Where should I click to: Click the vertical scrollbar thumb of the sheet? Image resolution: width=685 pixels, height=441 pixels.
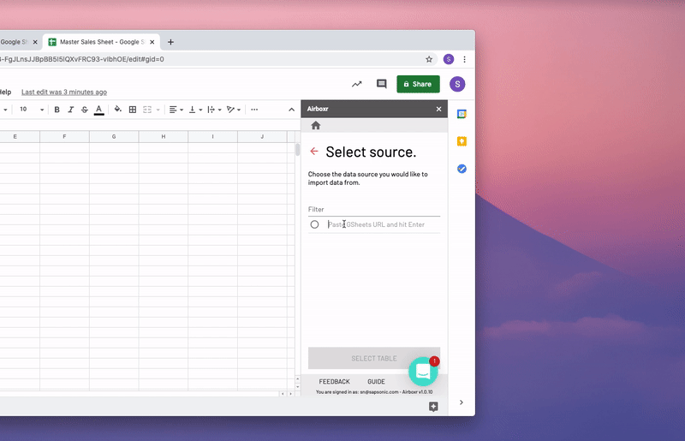(x=297, y=150)
